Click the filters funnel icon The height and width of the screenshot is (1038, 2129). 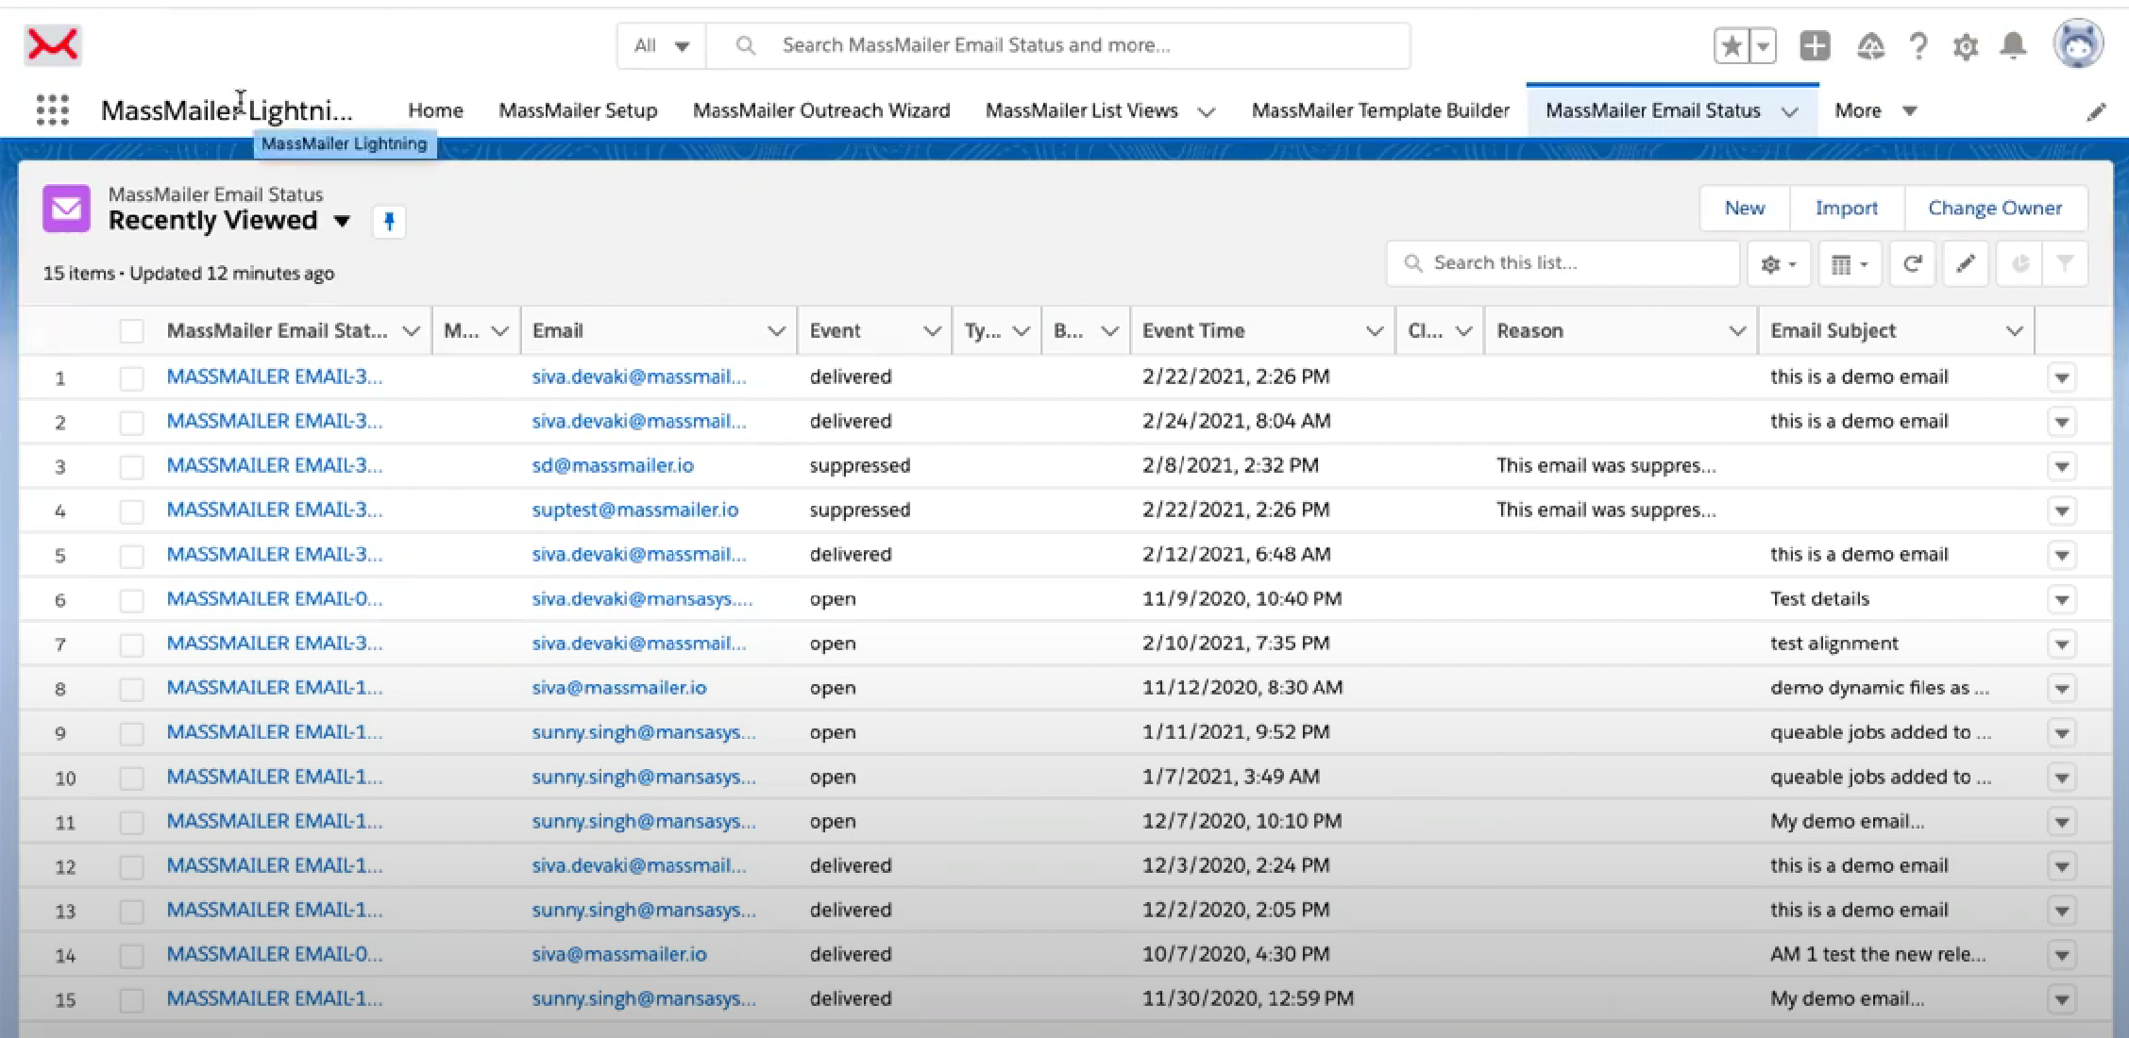(2065, 264)
